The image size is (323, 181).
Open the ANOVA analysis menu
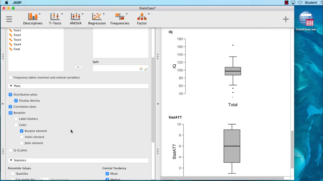(x=76, y=19)
